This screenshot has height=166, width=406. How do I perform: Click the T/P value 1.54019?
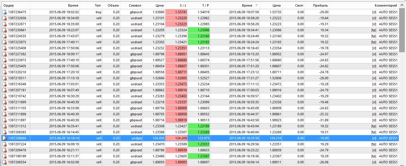click(x=204, y=12)
